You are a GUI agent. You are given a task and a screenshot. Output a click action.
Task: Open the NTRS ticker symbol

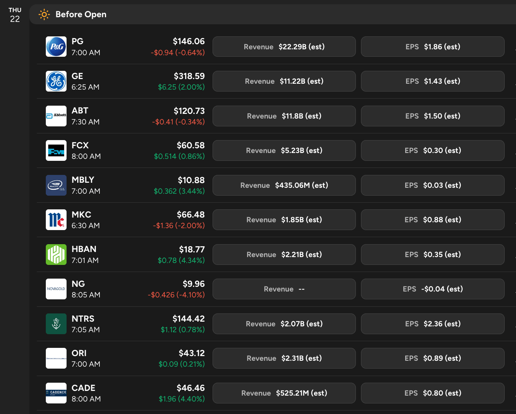(x=83, y=319)
